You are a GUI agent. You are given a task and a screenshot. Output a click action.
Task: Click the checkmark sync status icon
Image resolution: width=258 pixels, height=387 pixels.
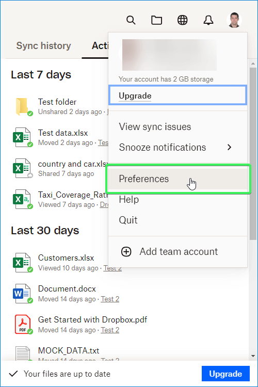click(x=13, y=374)
